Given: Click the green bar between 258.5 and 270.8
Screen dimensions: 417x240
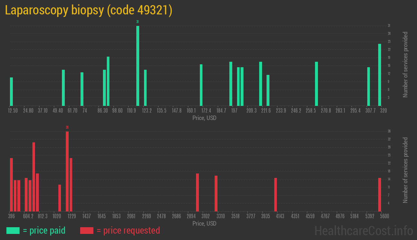Looking at the screenshot, I should [x=316, y=84].
